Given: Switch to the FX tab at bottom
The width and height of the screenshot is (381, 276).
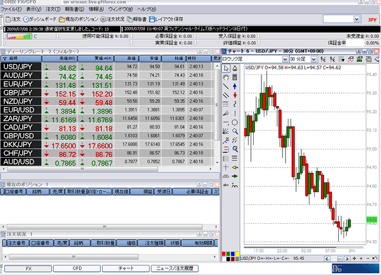Looking at the screenshot, I should pyautogui.click(x=28, y=268).
